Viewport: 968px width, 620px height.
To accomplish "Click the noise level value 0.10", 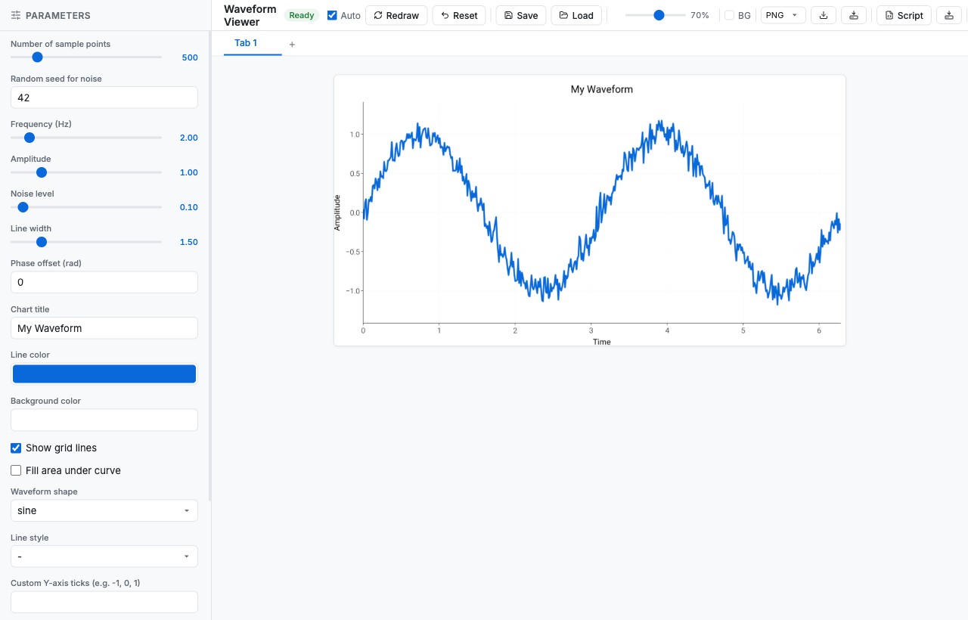I will click(189, 207).
